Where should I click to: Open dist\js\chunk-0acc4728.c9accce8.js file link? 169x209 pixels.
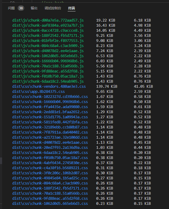(48, 30)
